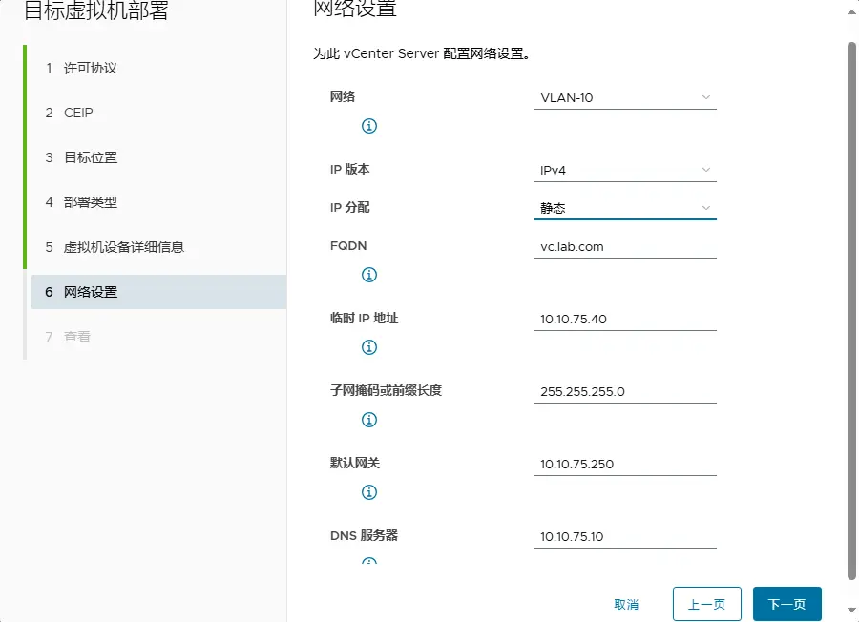Click the info icon under DNS 服务器

[x=369, y=562]
